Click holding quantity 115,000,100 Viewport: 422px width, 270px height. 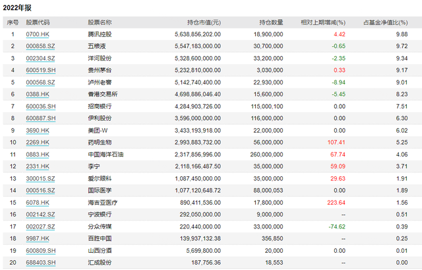[x=267, y=106]
